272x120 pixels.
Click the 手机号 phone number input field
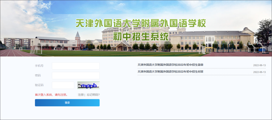[x=76, y=66]
